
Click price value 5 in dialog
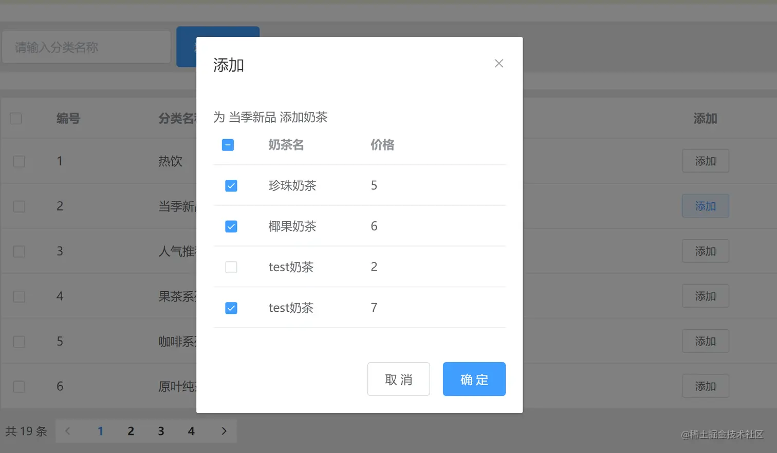coord(374,185)
